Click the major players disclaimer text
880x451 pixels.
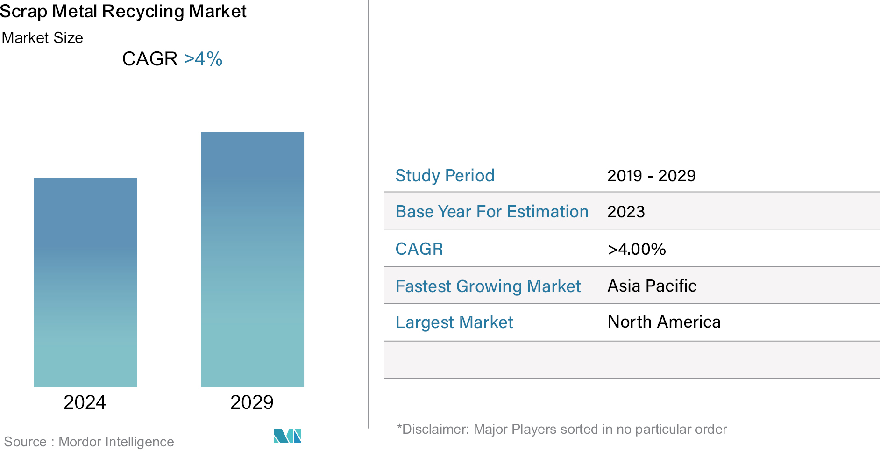point(562,429)
